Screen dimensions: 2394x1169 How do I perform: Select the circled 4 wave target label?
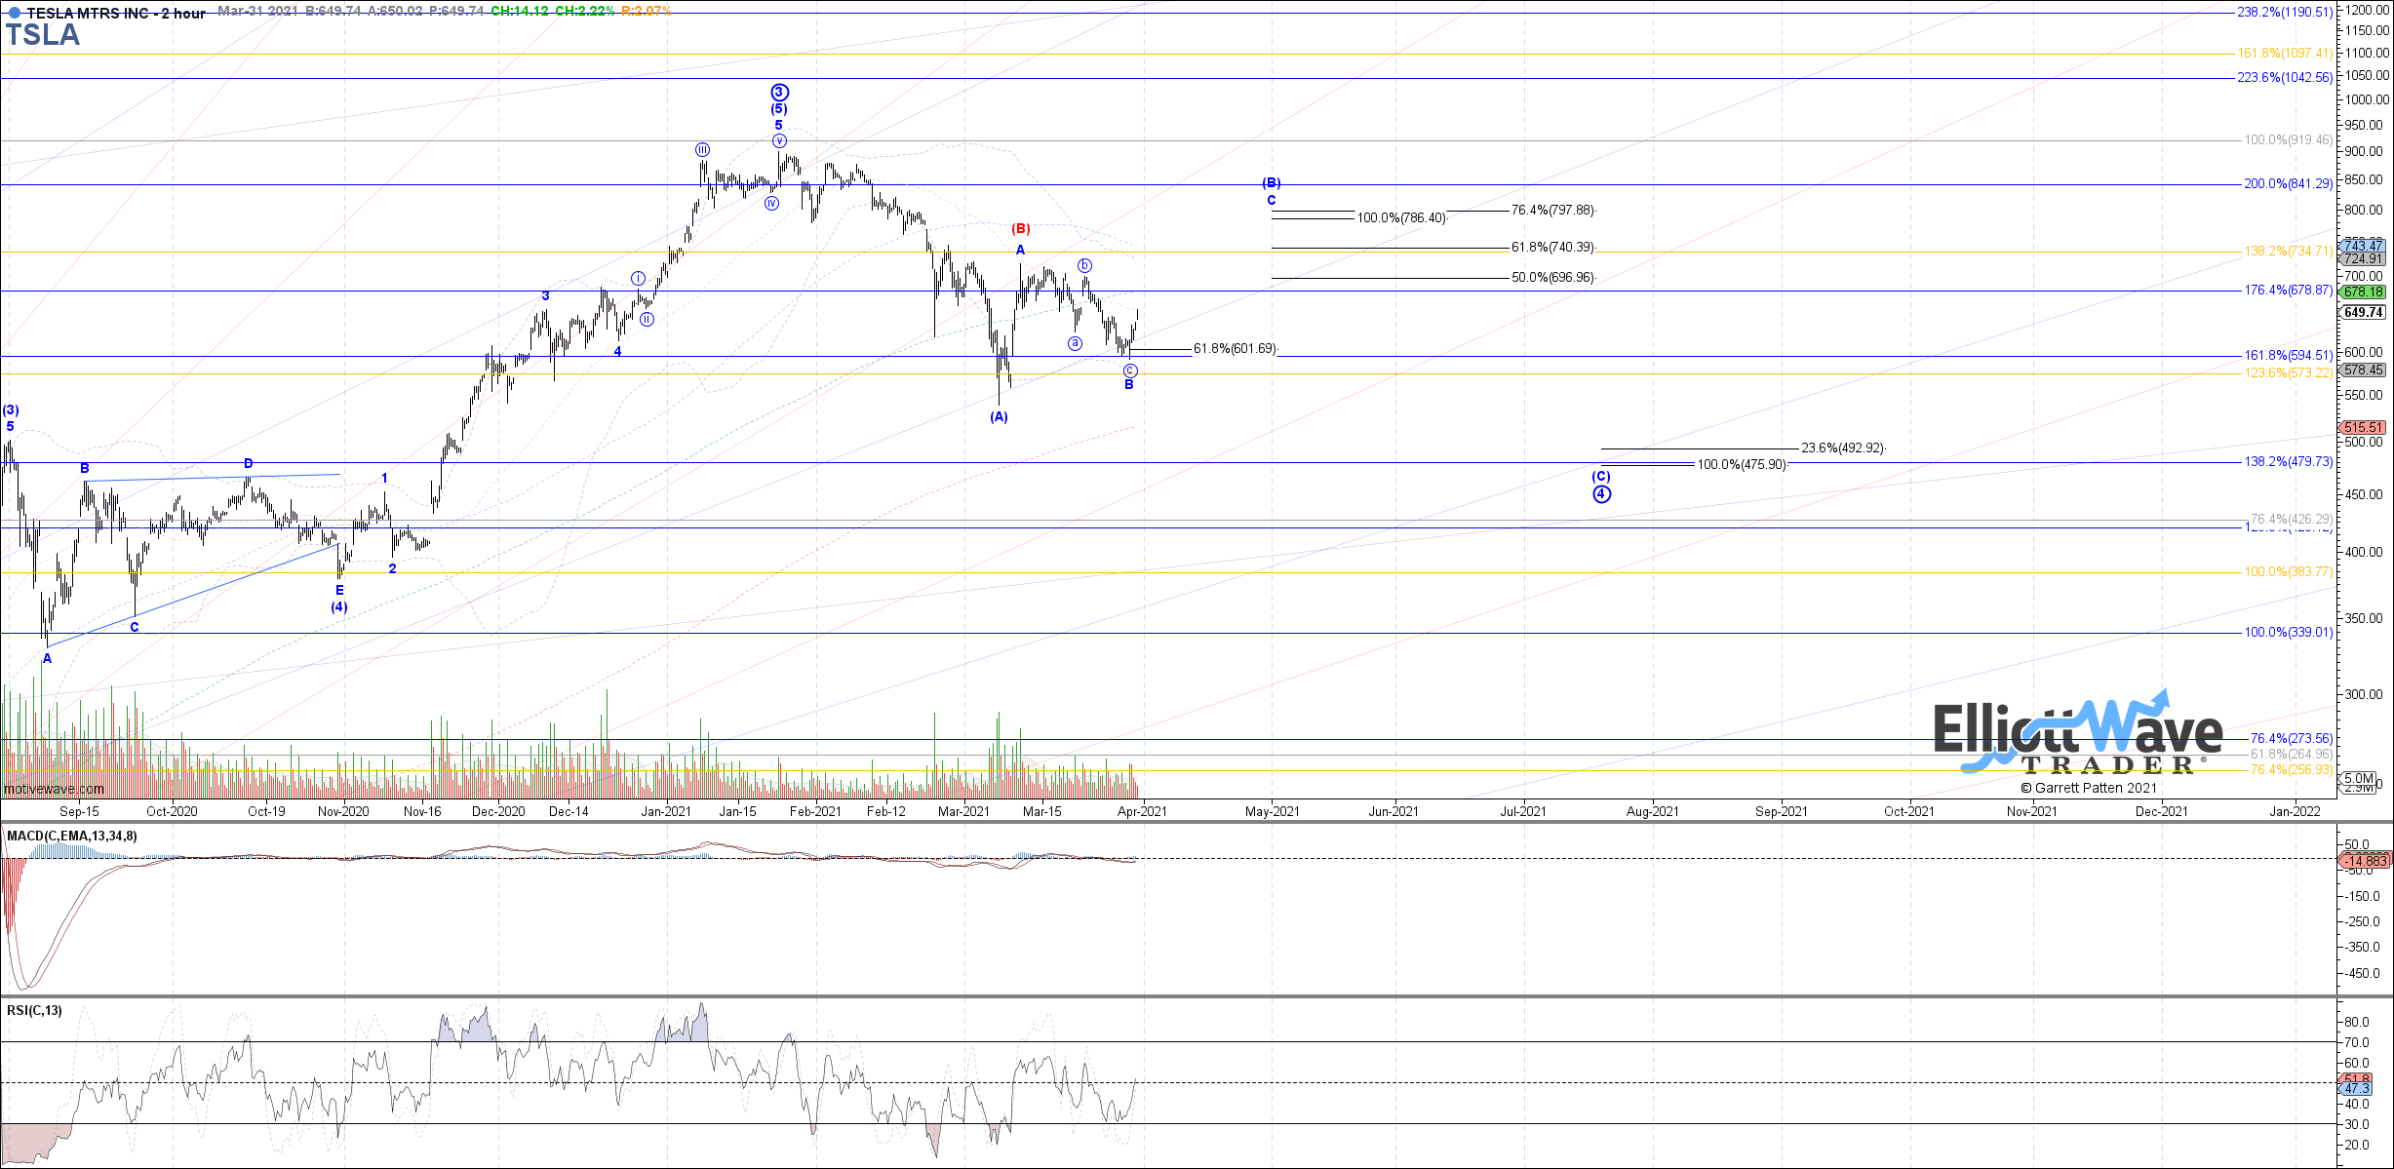[x=1601, y=494]
